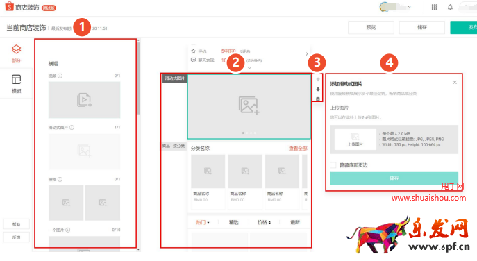Click the 预览 preview button
Screen dimensions: 477x261
click(x=371, y=27)
